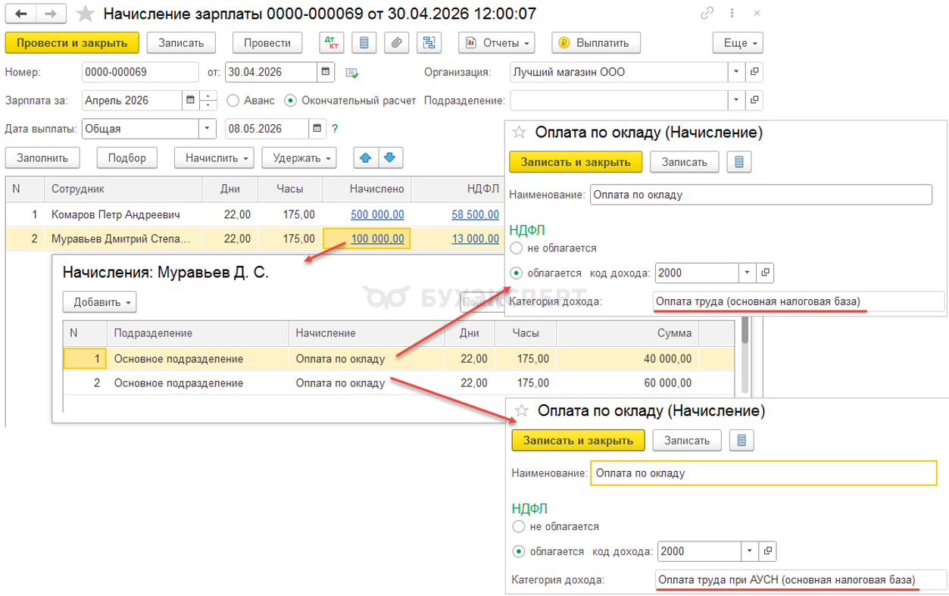The width and height of the screenshot is (949, 596).
Task: Open calendar for Зарплата за month
Action: pos(190,100)
